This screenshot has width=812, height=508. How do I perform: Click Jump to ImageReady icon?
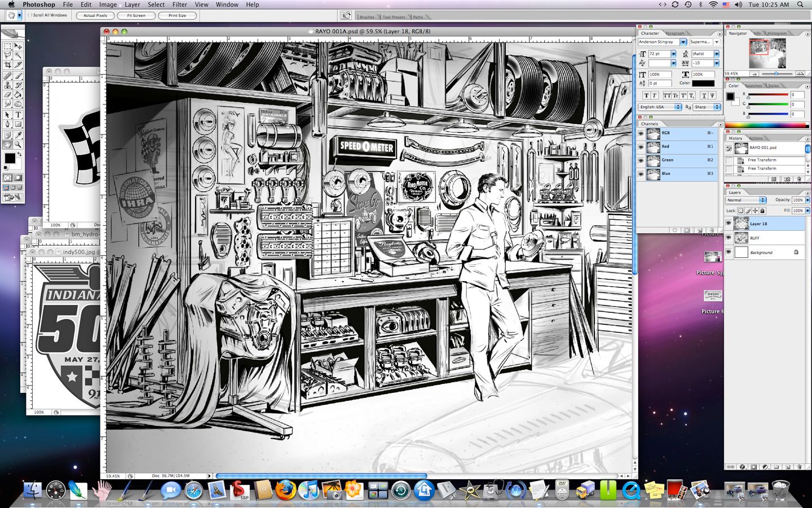coord(13,197)
